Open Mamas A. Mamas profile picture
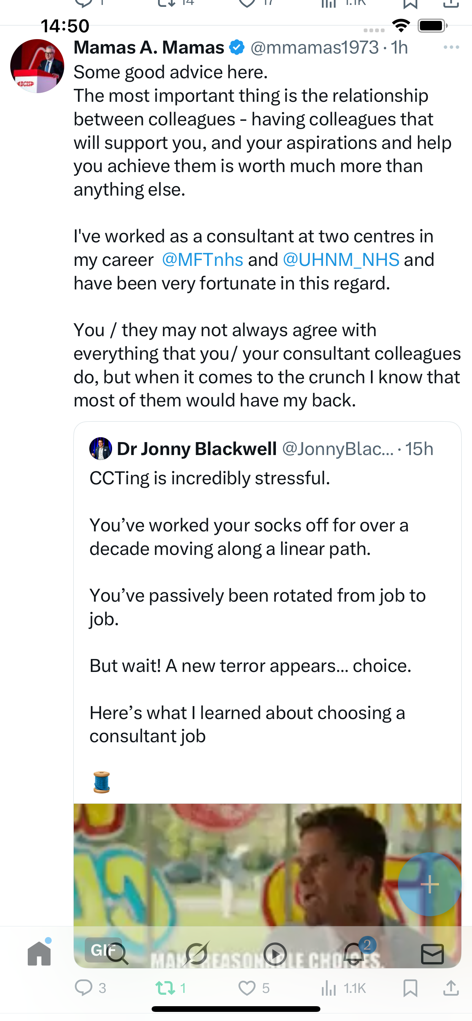 [x=37, y=66]
